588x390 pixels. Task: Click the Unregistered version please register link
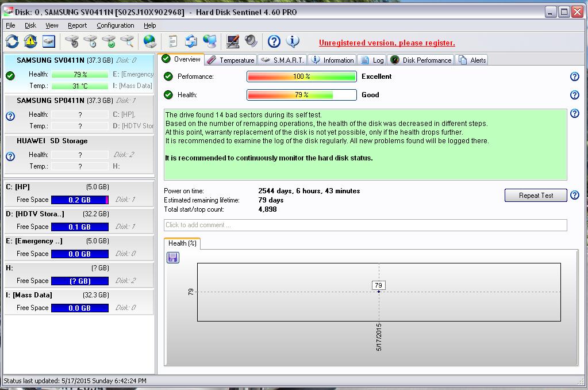pyautogui.click(x=387, y=43)
